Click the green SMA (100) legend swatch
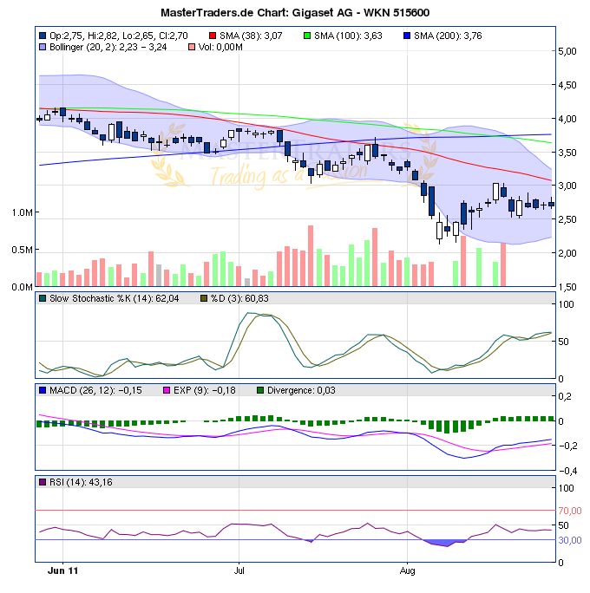The width and height of the screenshot is (590, 593). click(x=307, y=36)
